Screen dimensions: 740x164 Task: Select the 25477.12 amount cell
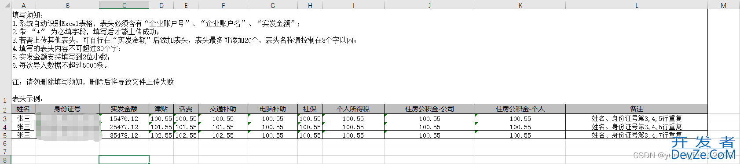[124, 127]
